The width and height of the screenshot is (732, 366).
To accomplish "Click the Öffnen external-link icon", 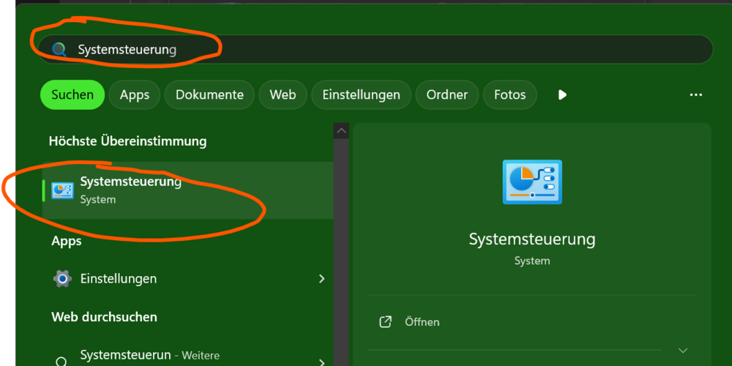I will 385,322.
